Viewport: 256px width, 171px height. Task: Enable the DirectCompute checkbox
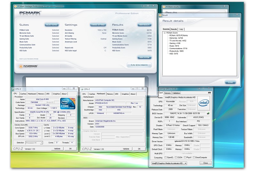click(194, 158)
